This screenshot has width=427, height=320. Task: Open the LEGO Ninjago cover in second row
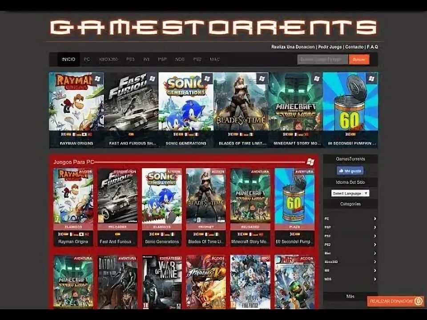point(294,282)
